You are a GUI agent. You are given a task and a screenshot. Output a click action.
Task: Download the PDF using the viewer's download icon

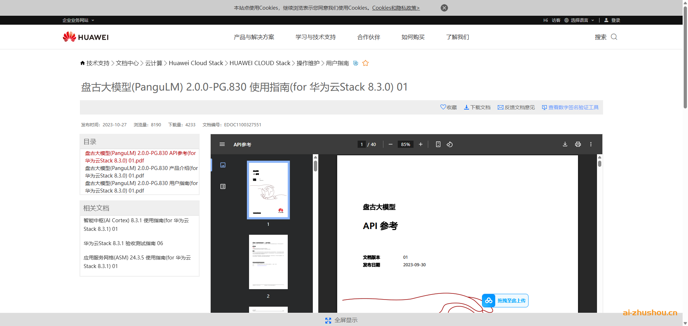point(565,144)
